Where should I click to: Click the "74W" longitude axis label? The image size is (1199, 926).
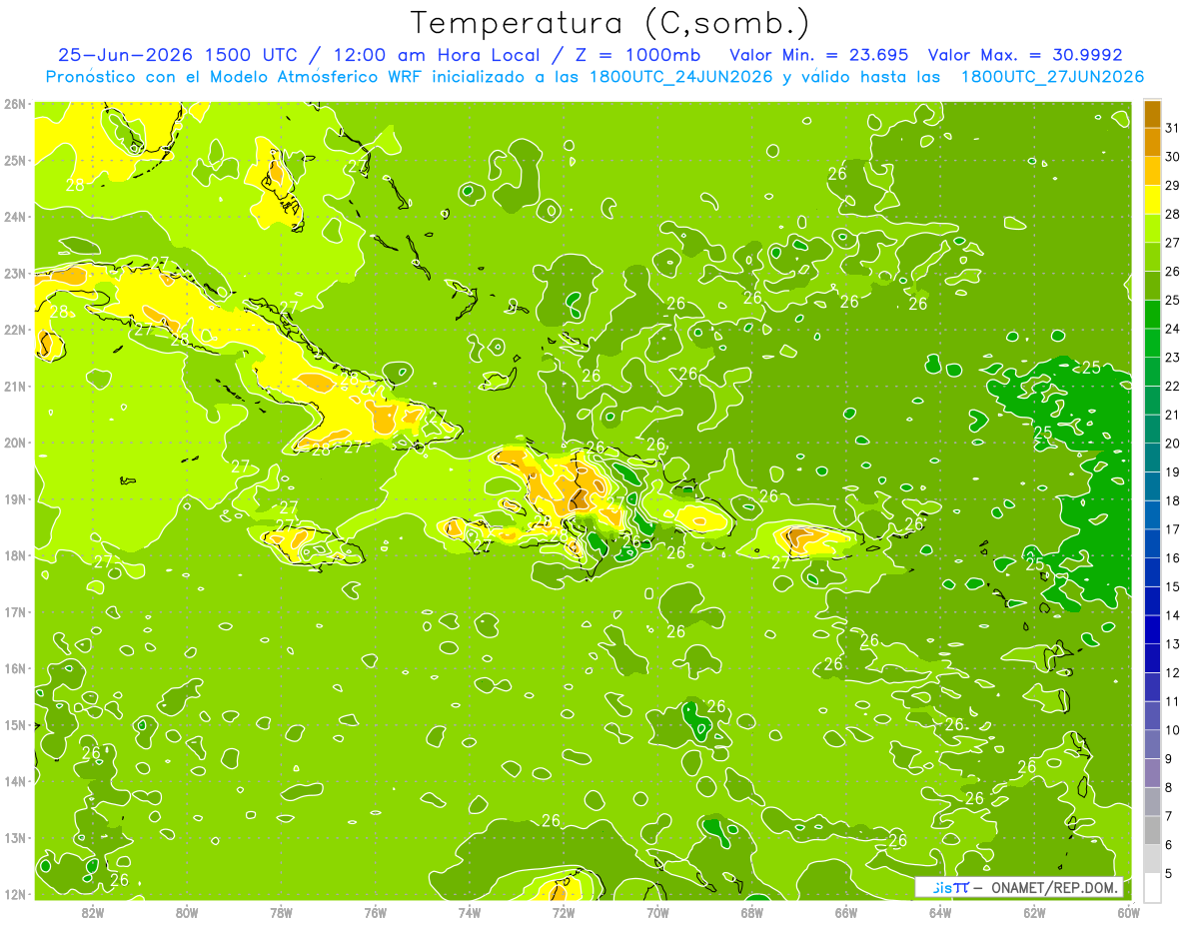[x=470, y=912]
